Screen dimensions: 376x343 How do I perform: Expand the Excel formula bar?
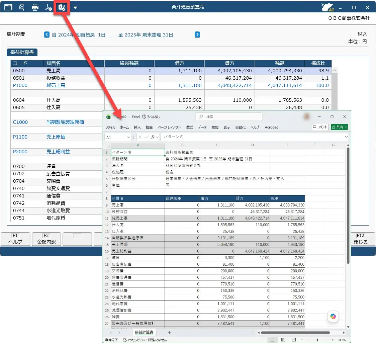[346, 137]
